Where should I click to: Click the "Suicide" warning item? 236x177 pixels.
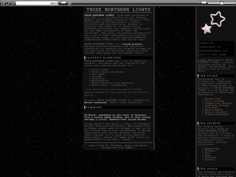coord(97,76)
